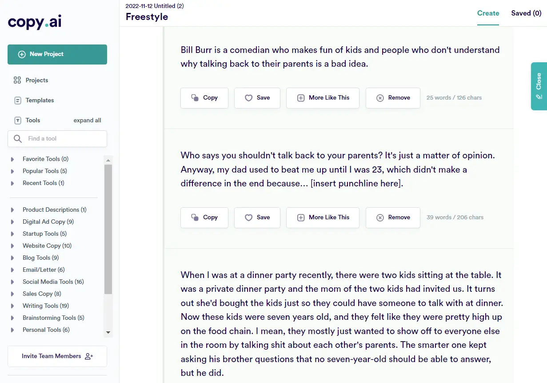Click the Tools icon in the sidebar
This screenshot has height=383, width=547.
coord(17,120)
